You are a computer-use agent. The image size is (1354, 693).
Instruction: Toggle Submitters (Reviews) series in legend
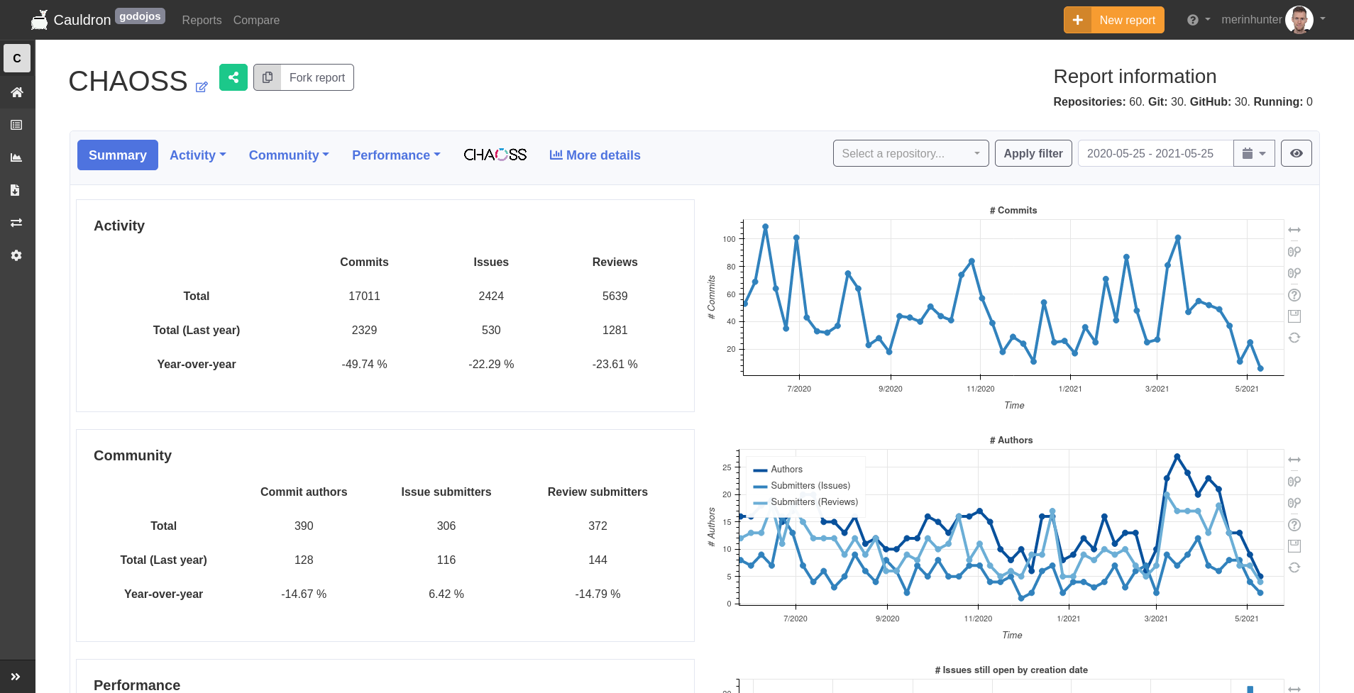click(805, 502)
